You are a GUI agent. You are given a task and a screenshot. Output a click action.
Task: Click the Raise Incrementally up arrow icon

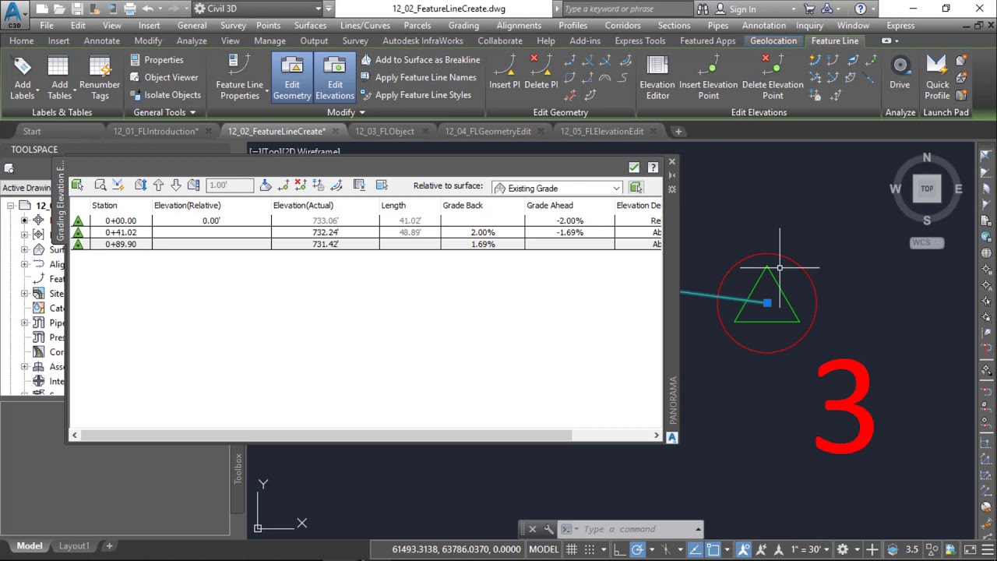[158, 185]
